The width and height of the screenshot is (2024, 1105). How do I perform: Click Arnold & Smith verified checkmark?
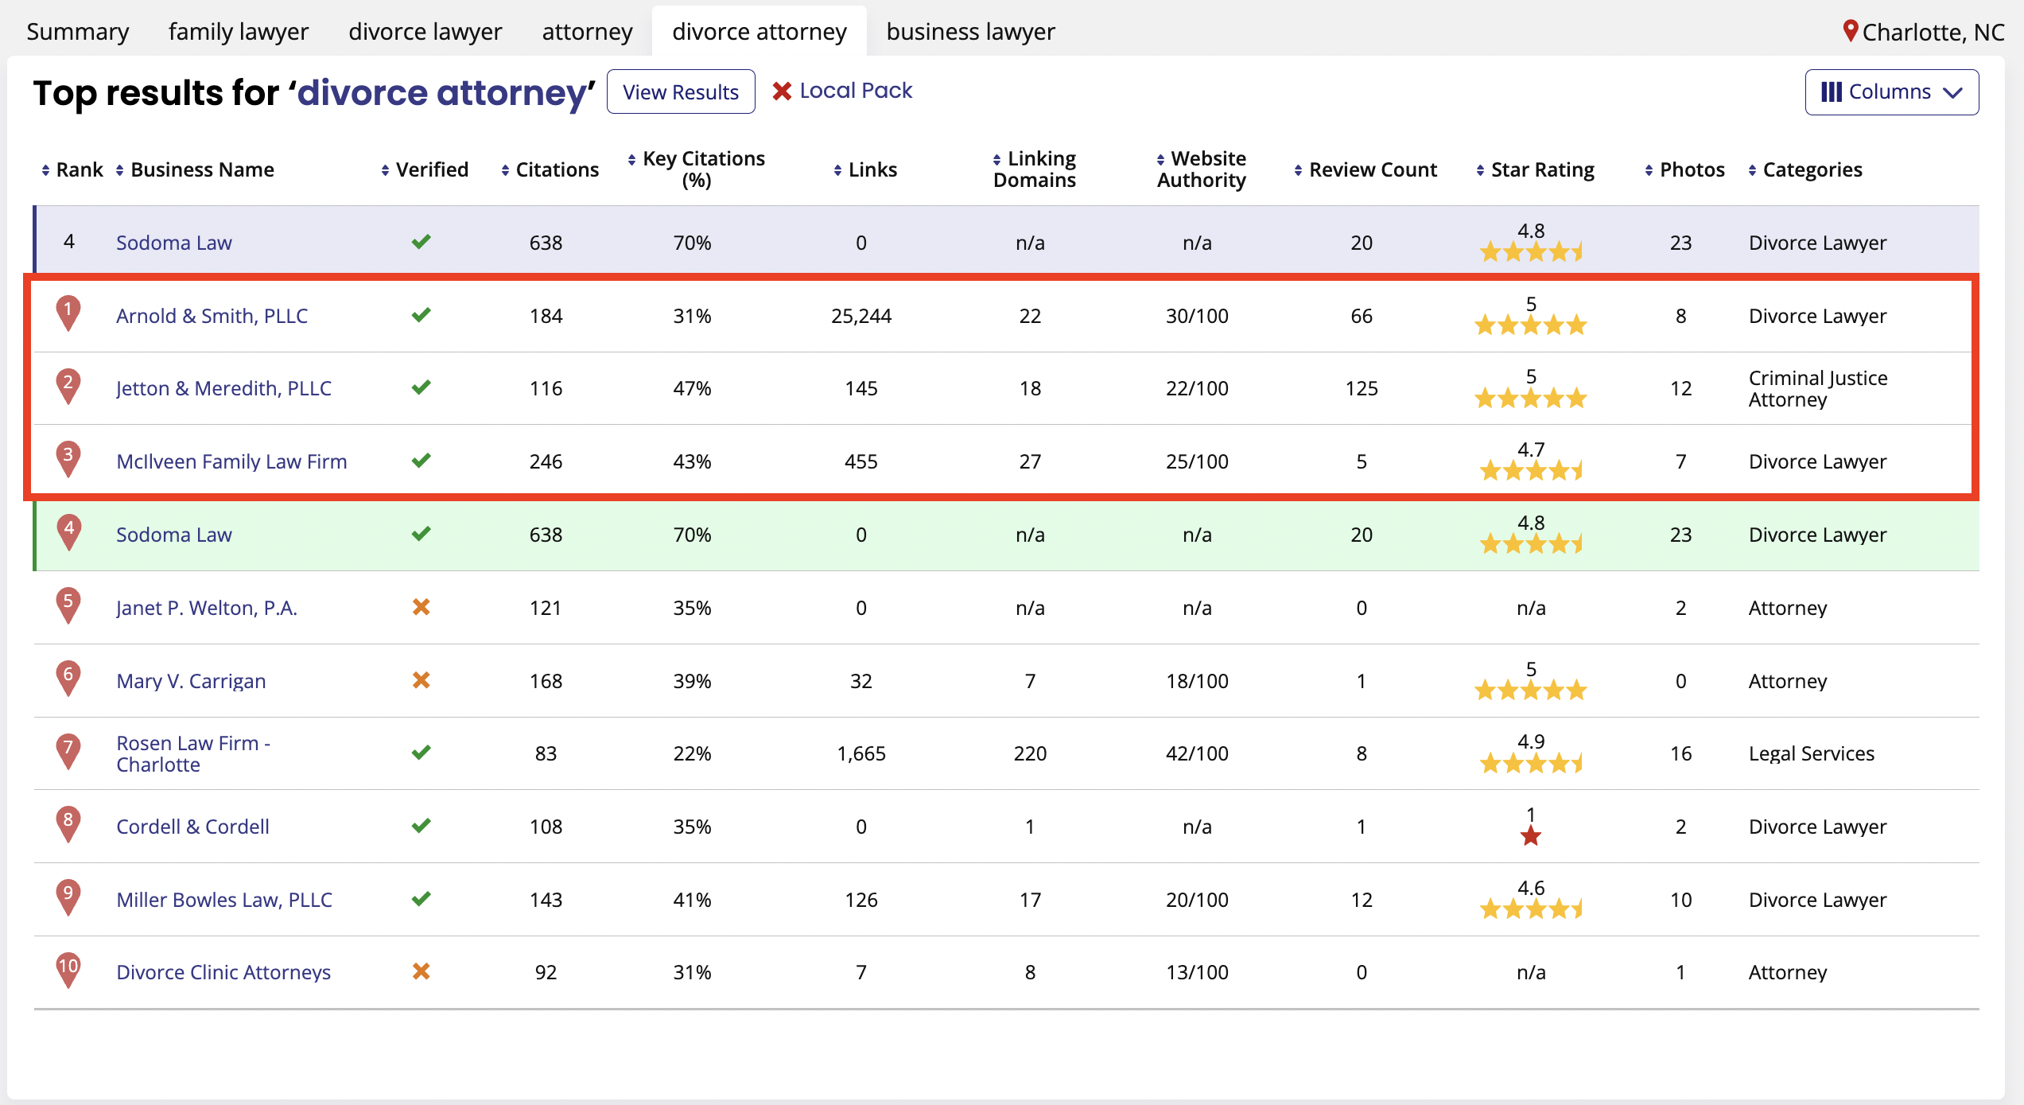pyautogui.click(x=421, y=315)
